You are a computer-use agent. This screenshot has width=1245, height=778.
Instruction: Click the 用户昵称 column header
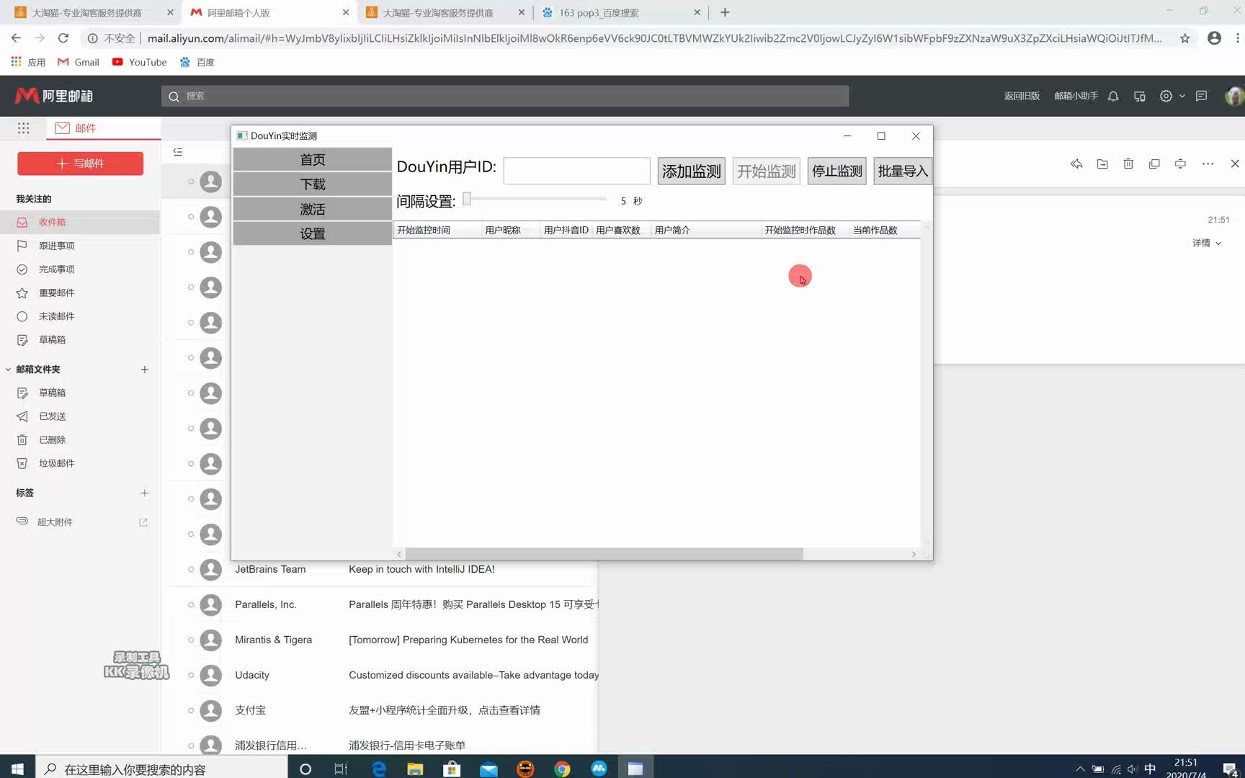pyautogui.click(x=510, y=230)
